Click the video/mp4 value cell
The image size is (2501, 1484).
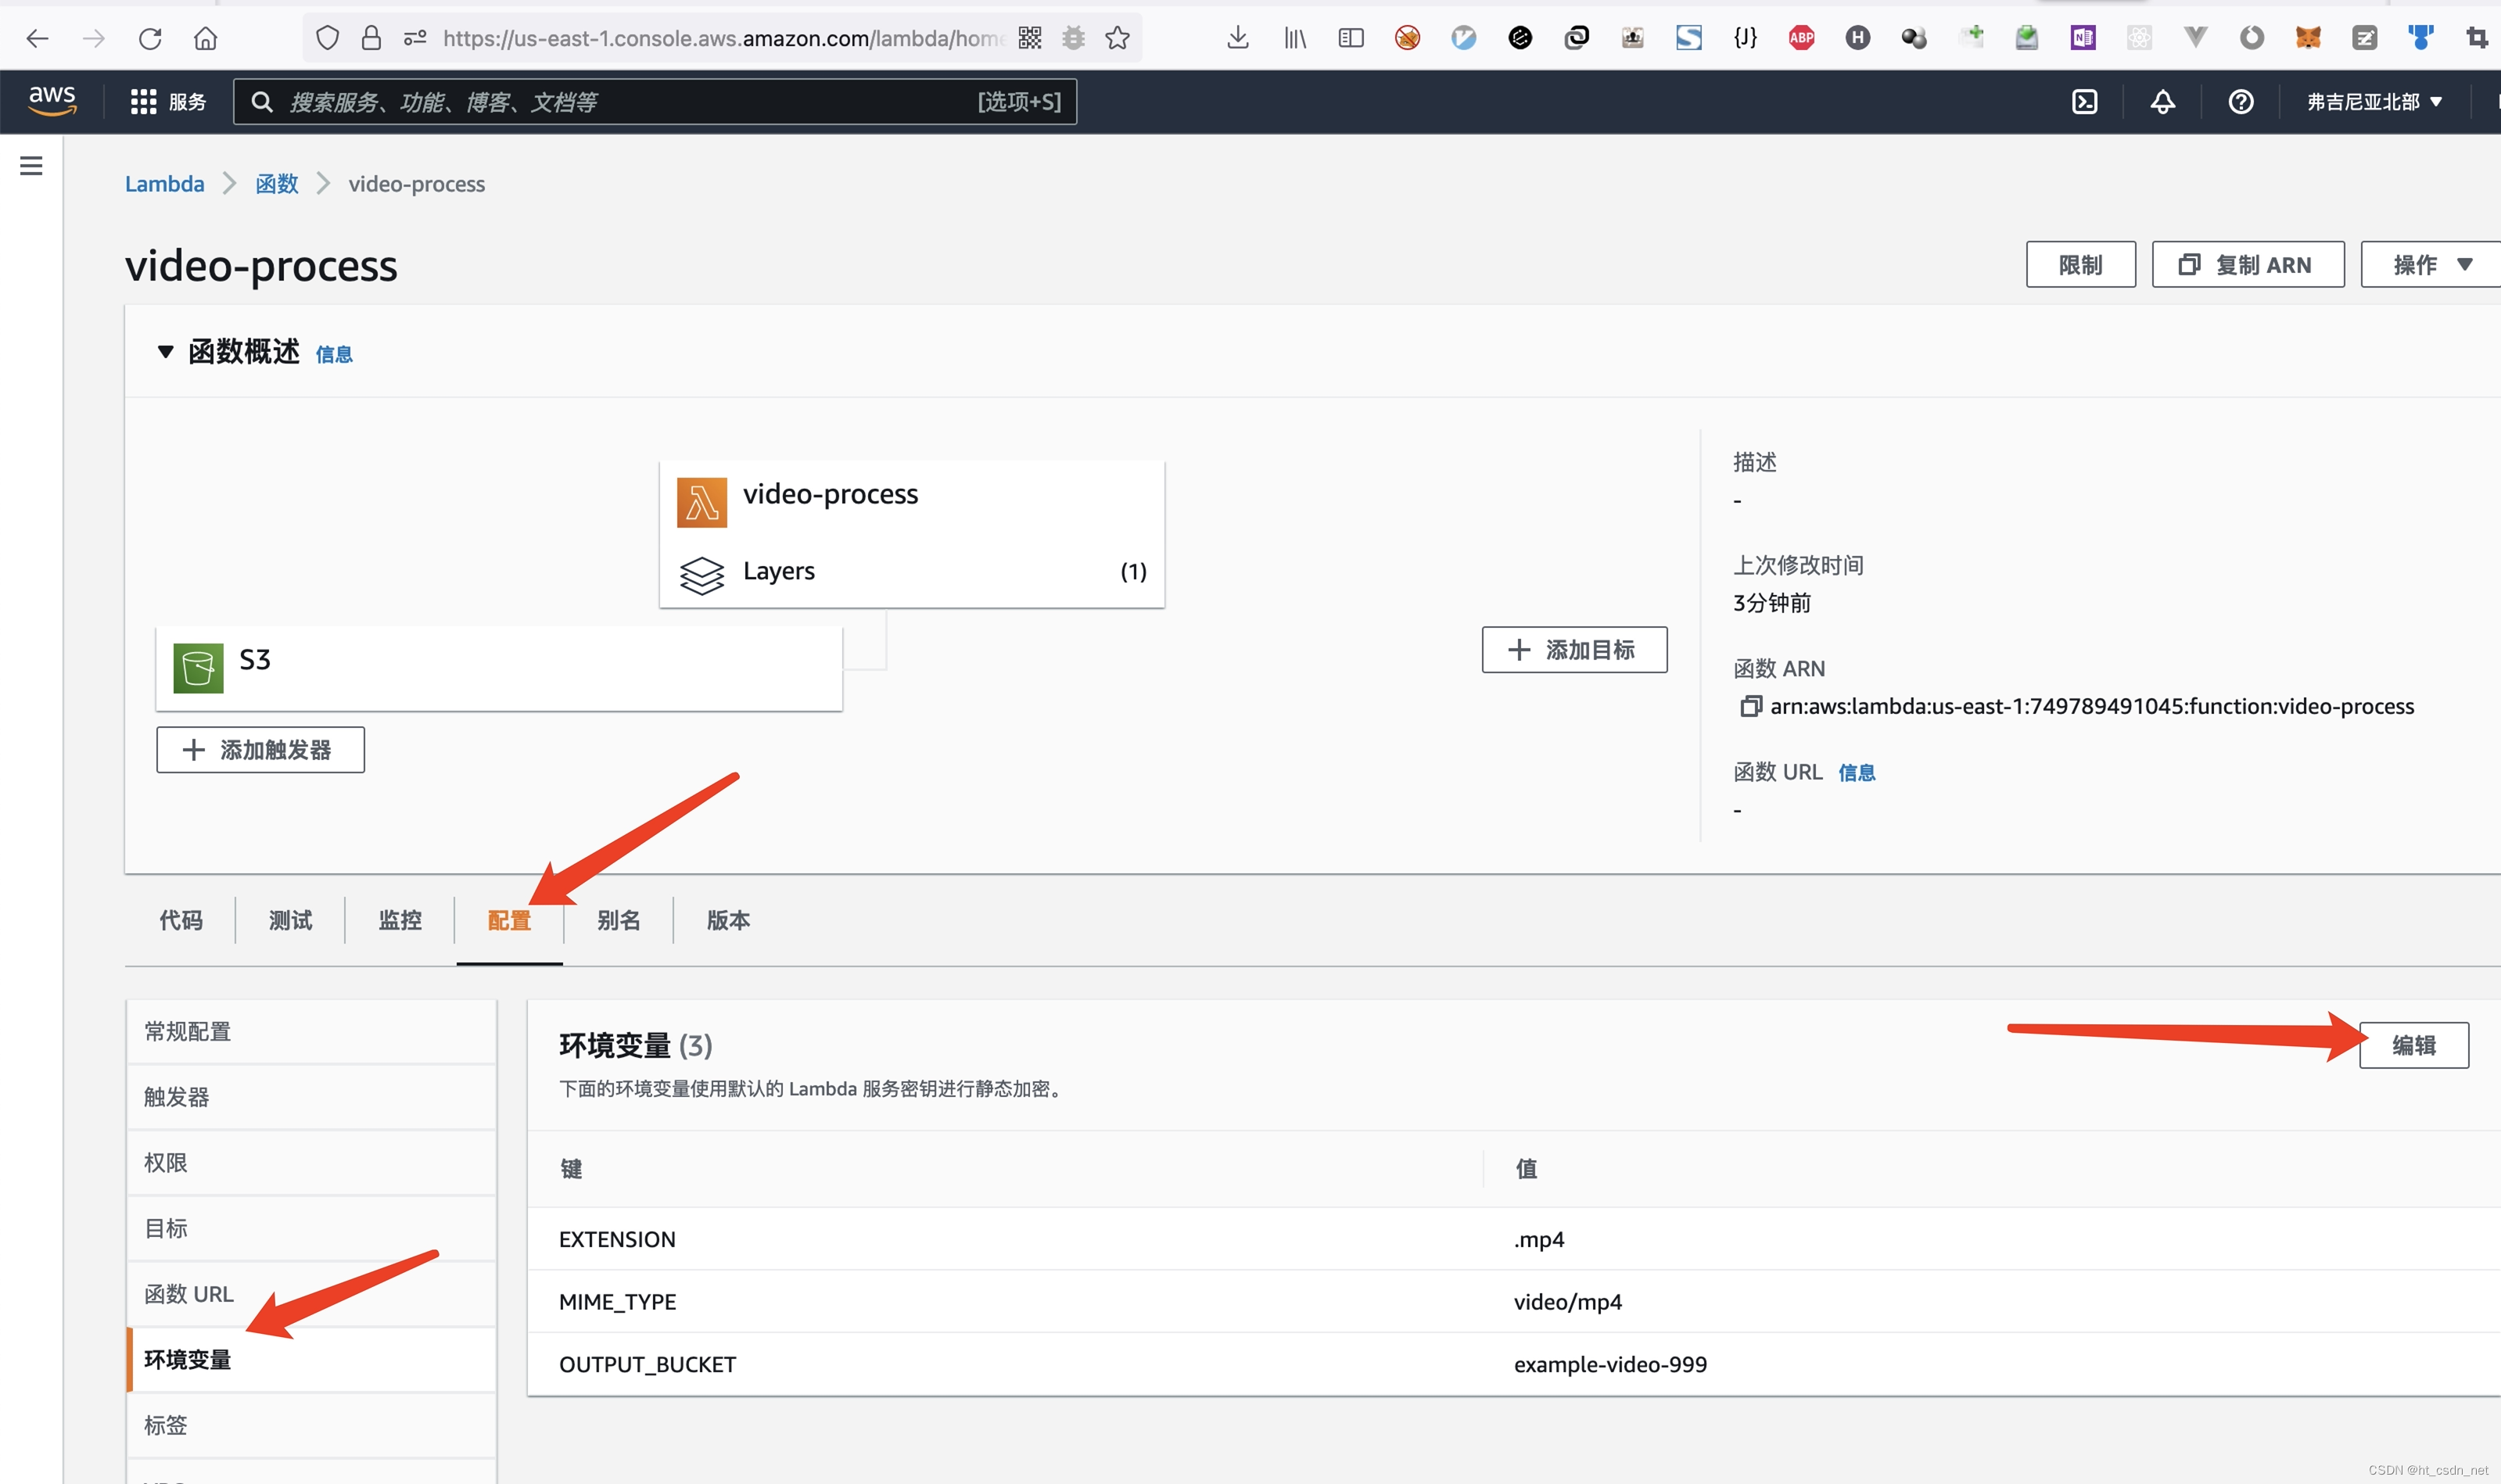click(1568, 1301)
